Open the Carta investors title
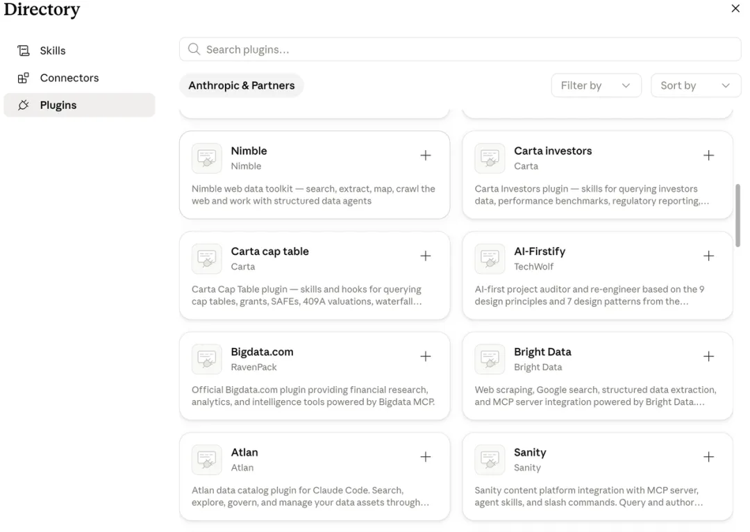 coord(553,151)
